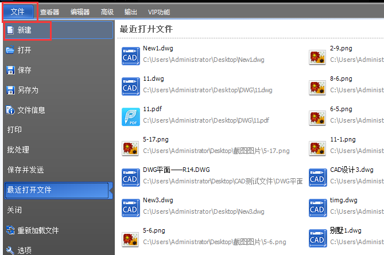Open recent file name CAD设计3.dwg
The width and height of the screenshot is (384, 255).
point(352,170)
